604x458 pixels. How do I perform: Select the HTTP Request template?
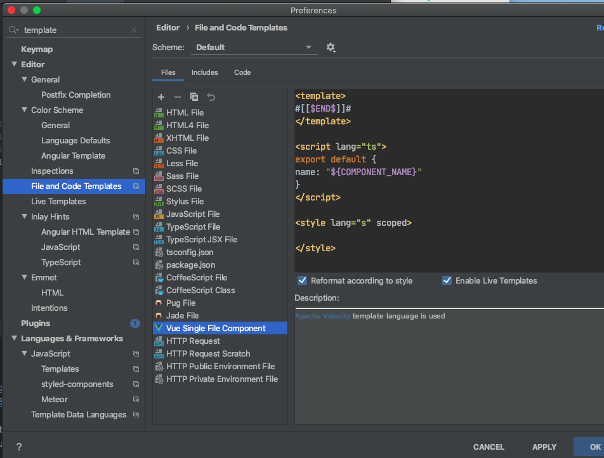pyautogui.click(x=220, y=341)
